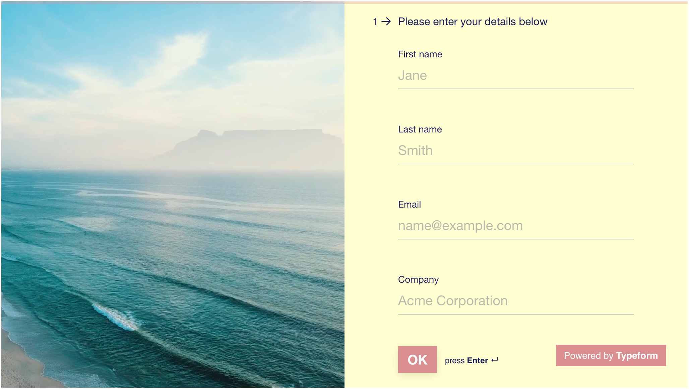Click the 'Acme Corporation' placeholder text
The height and width of the screenshot is (389, 689).
[452, 301]
